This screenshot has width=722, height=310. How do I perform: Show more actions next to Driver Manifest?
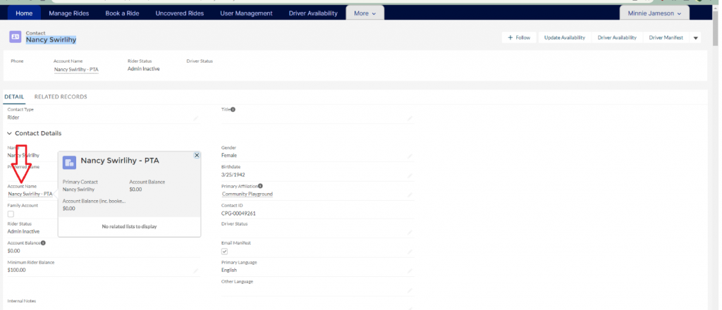pos(696,38)
